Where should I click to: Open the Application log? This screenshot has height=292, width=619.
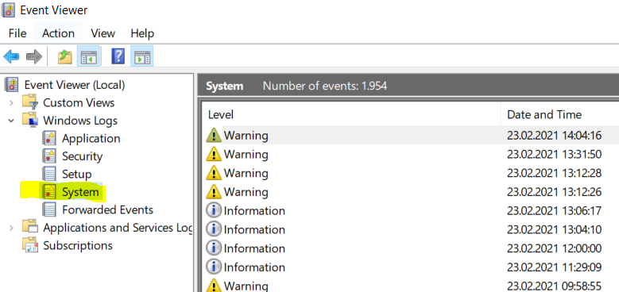(x=91, y=138)
